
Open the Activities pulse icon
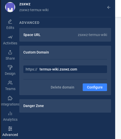click(10, 37)
